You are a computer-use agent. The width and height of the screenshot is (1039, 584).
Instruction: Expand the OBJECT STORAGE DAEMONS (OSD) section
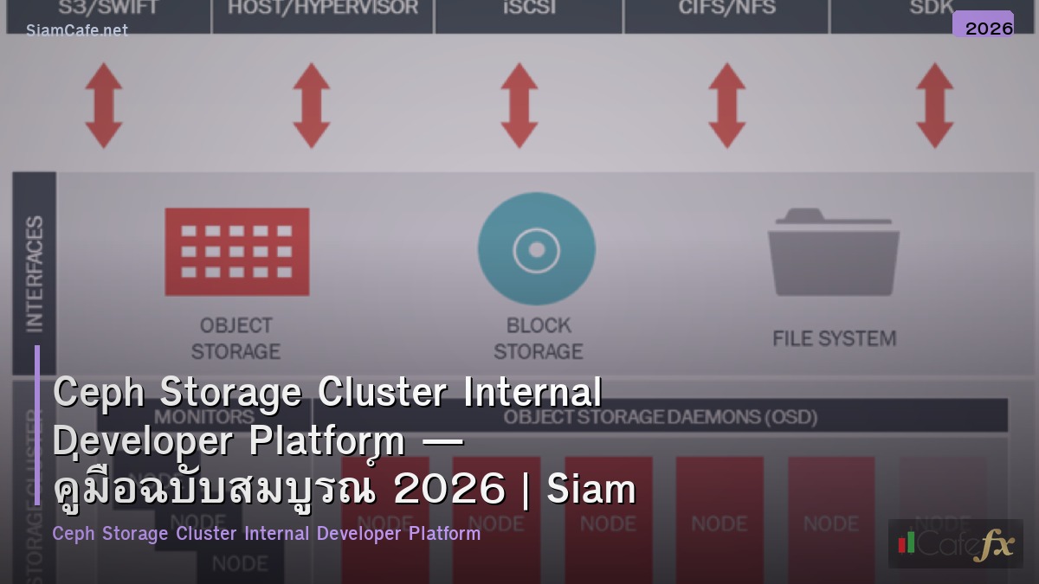662,416
